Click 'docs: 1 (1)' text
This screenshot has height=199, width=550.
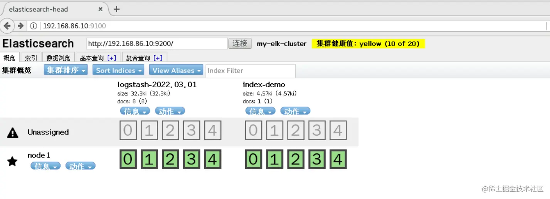coord(257,101)
